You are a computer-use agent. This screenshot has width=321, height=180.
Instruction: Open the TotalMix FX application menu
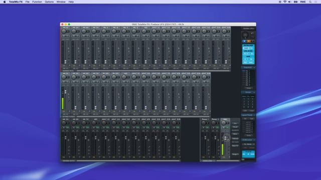(x=16, y=2)
